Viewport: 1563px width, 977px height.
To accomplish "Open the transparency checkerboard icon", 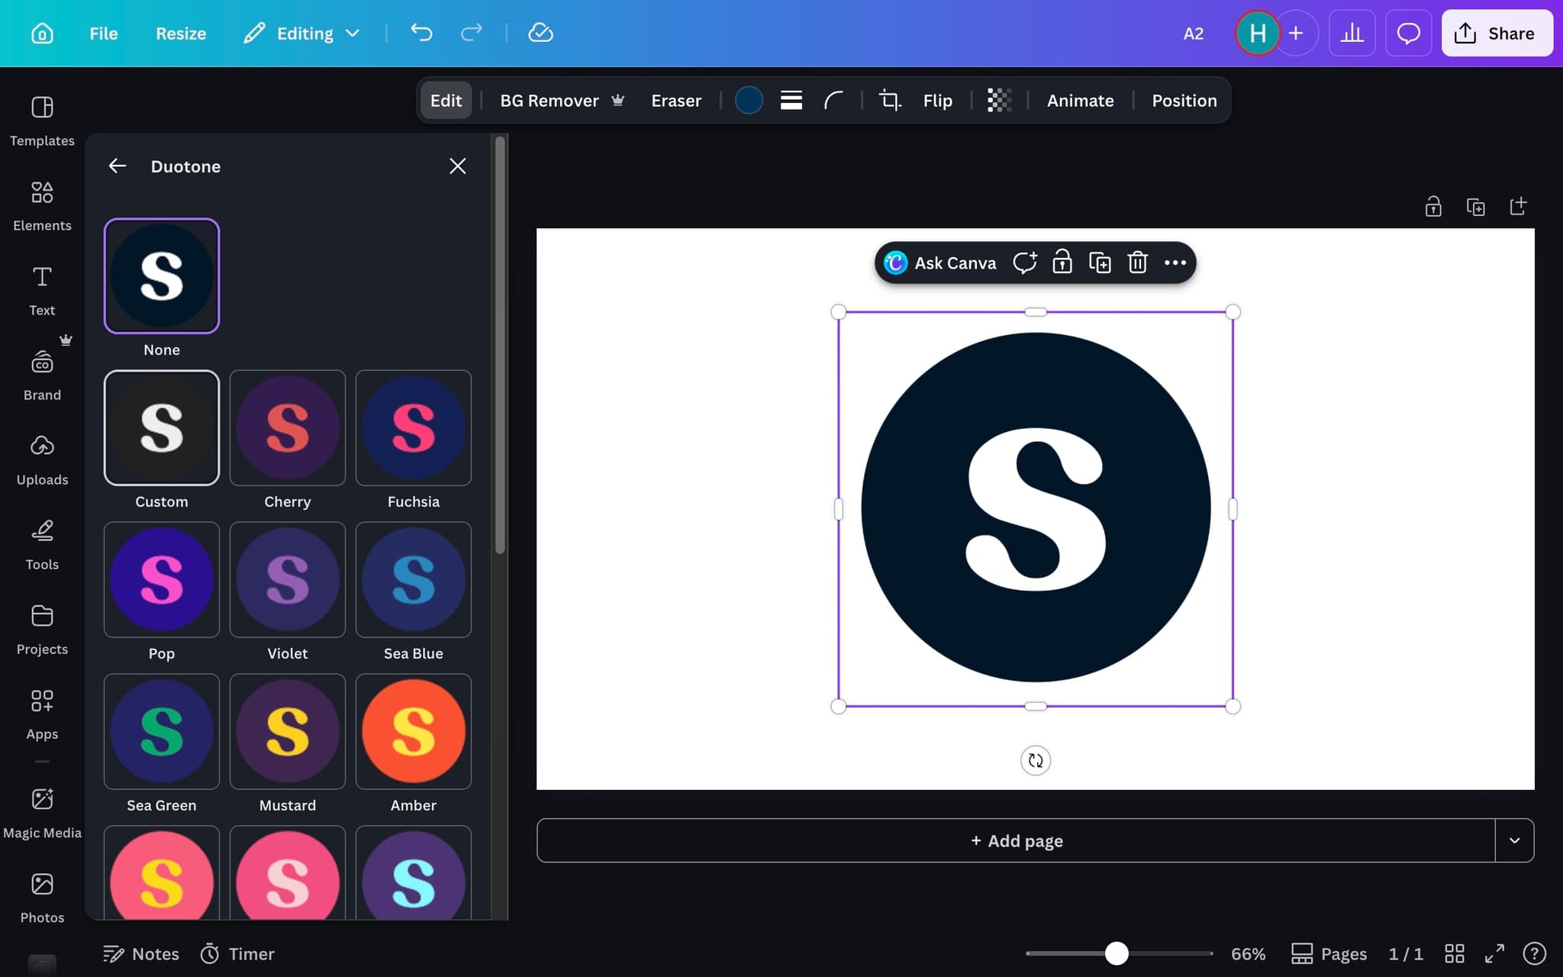I will (x=999, y=100).
